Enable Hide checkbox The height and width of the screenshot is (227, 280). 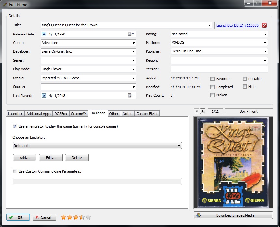tap(245, 87)
